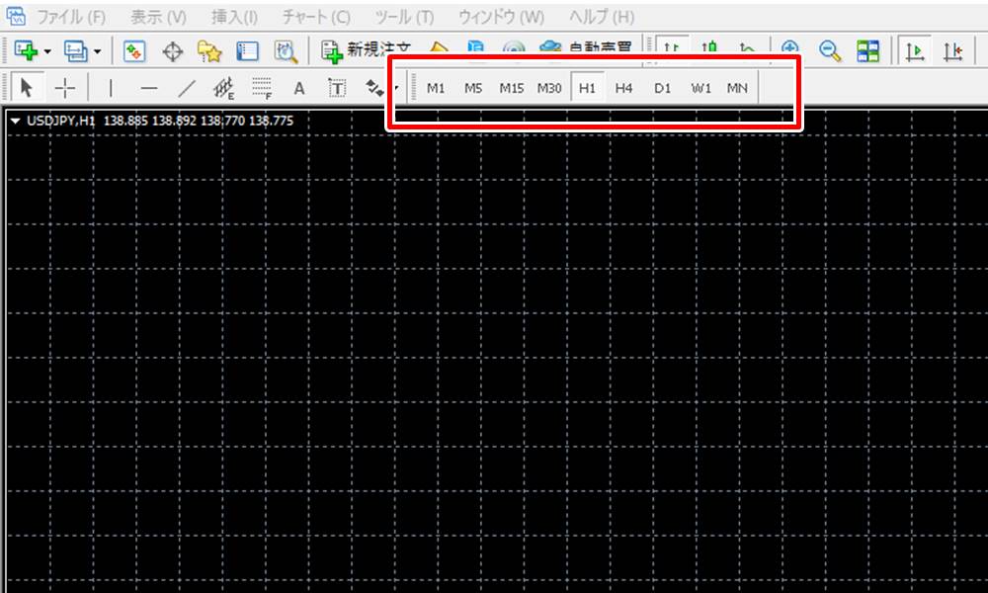
Task: Open the ツール (T) menu
Action: click(404, 17)
